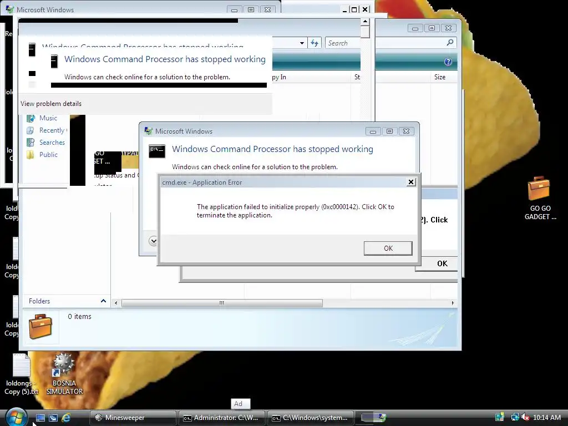Click the horizontal scrollbar thumb in Explorer
568x426 pixels.
click(222, 303)
